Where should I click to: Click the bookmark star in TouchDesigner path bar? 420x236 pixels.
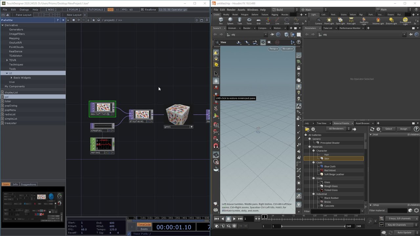[94, 20]
